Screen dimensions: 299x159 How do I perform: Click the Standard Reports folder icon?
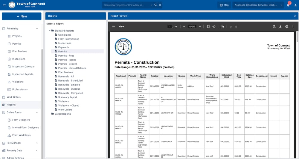tap(52, 31)
